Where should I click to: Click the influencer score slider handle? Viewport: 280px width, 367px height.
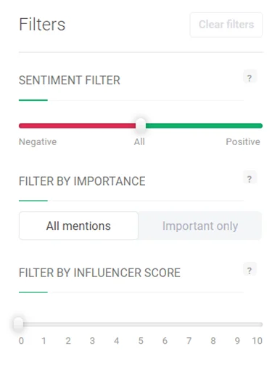click(18, 324)
